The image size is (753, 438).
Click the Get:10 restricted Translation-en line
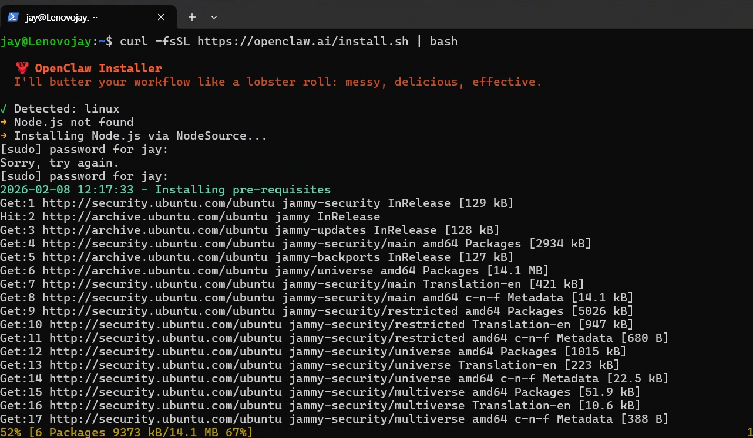317,324
